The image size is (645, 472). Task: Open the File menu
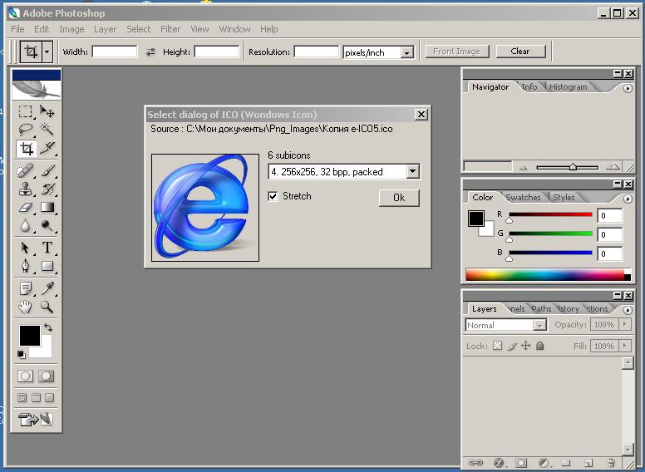tap(17, 29)
